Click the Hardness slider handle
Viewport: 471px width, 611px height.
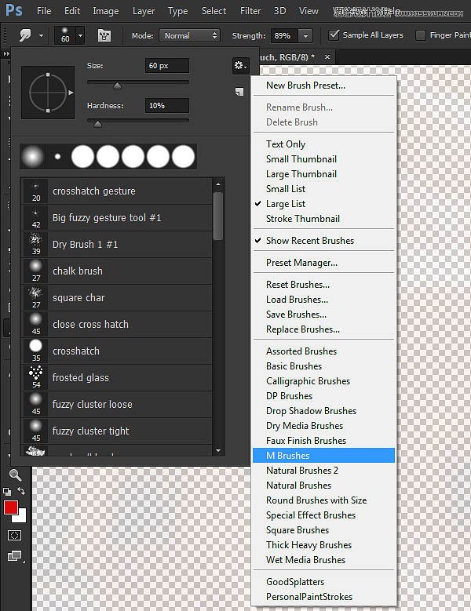[97, 124]
